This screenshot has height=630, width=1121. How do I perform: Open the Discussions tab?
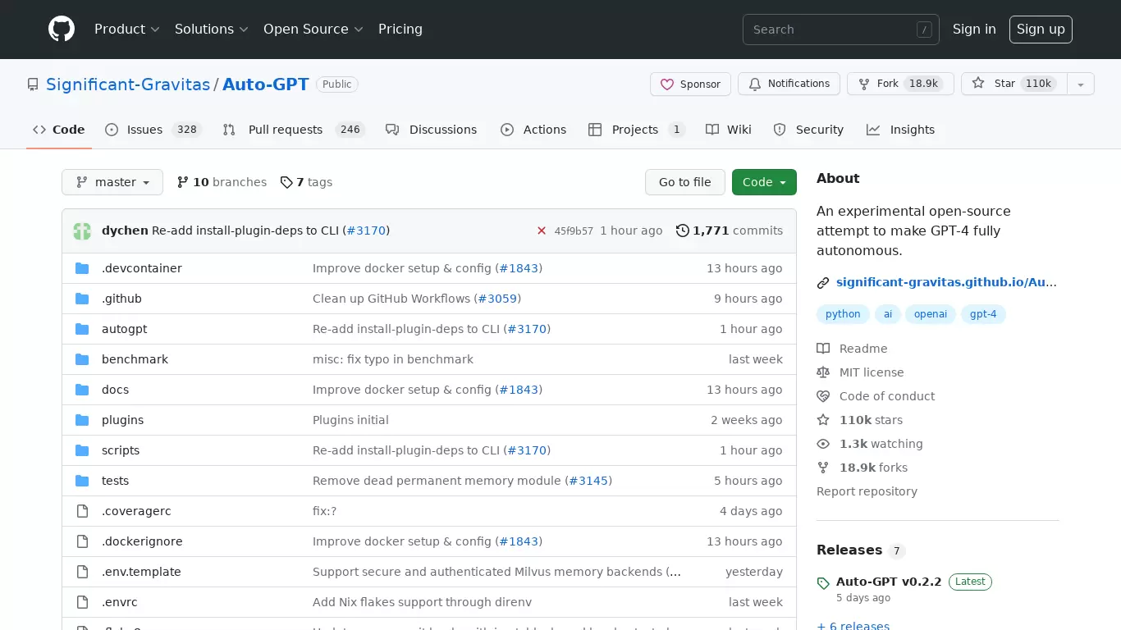tap(432, 130)
